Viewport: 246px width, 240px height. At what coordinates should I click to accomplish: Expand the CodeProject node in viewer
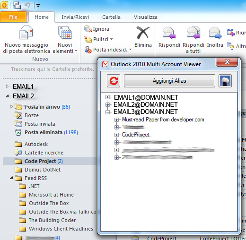pyautogui.click(x=116, y=135)
